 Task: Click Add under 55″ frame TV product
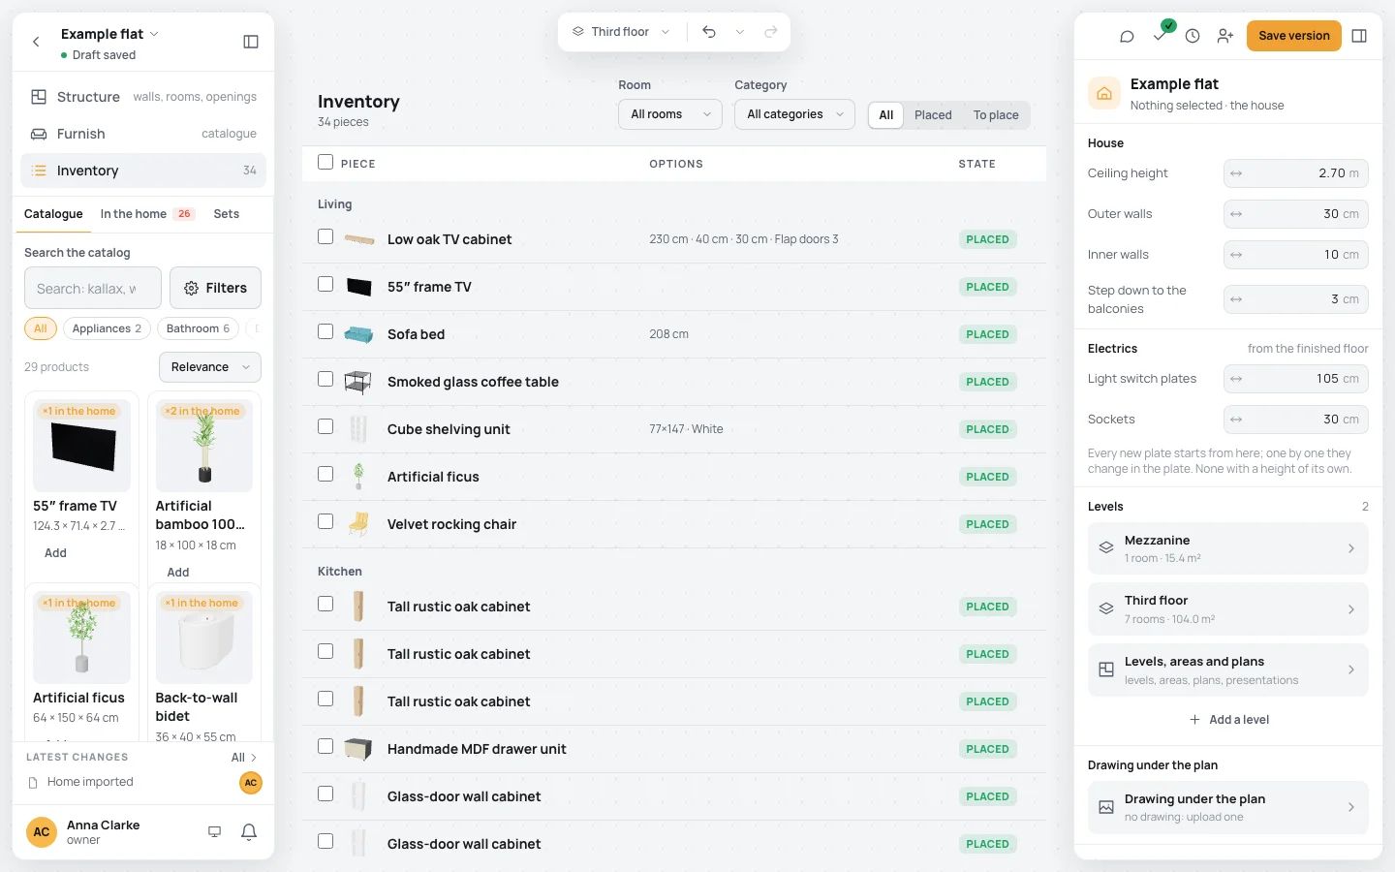pyautogui.click(x=56, y=553)
